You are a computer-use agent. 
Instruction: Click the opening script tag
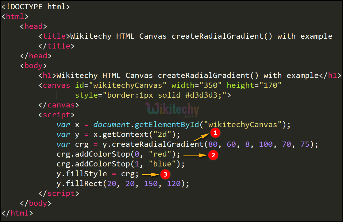pos(56,115)
